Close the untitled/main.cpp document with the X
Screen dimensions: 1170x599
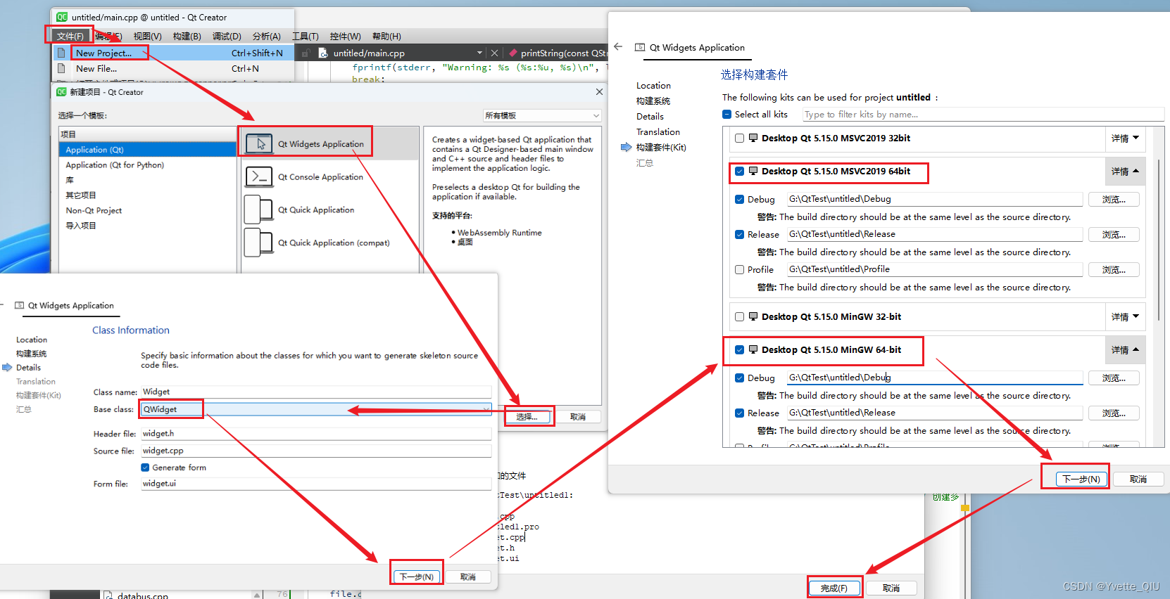(x=494, y=53)
